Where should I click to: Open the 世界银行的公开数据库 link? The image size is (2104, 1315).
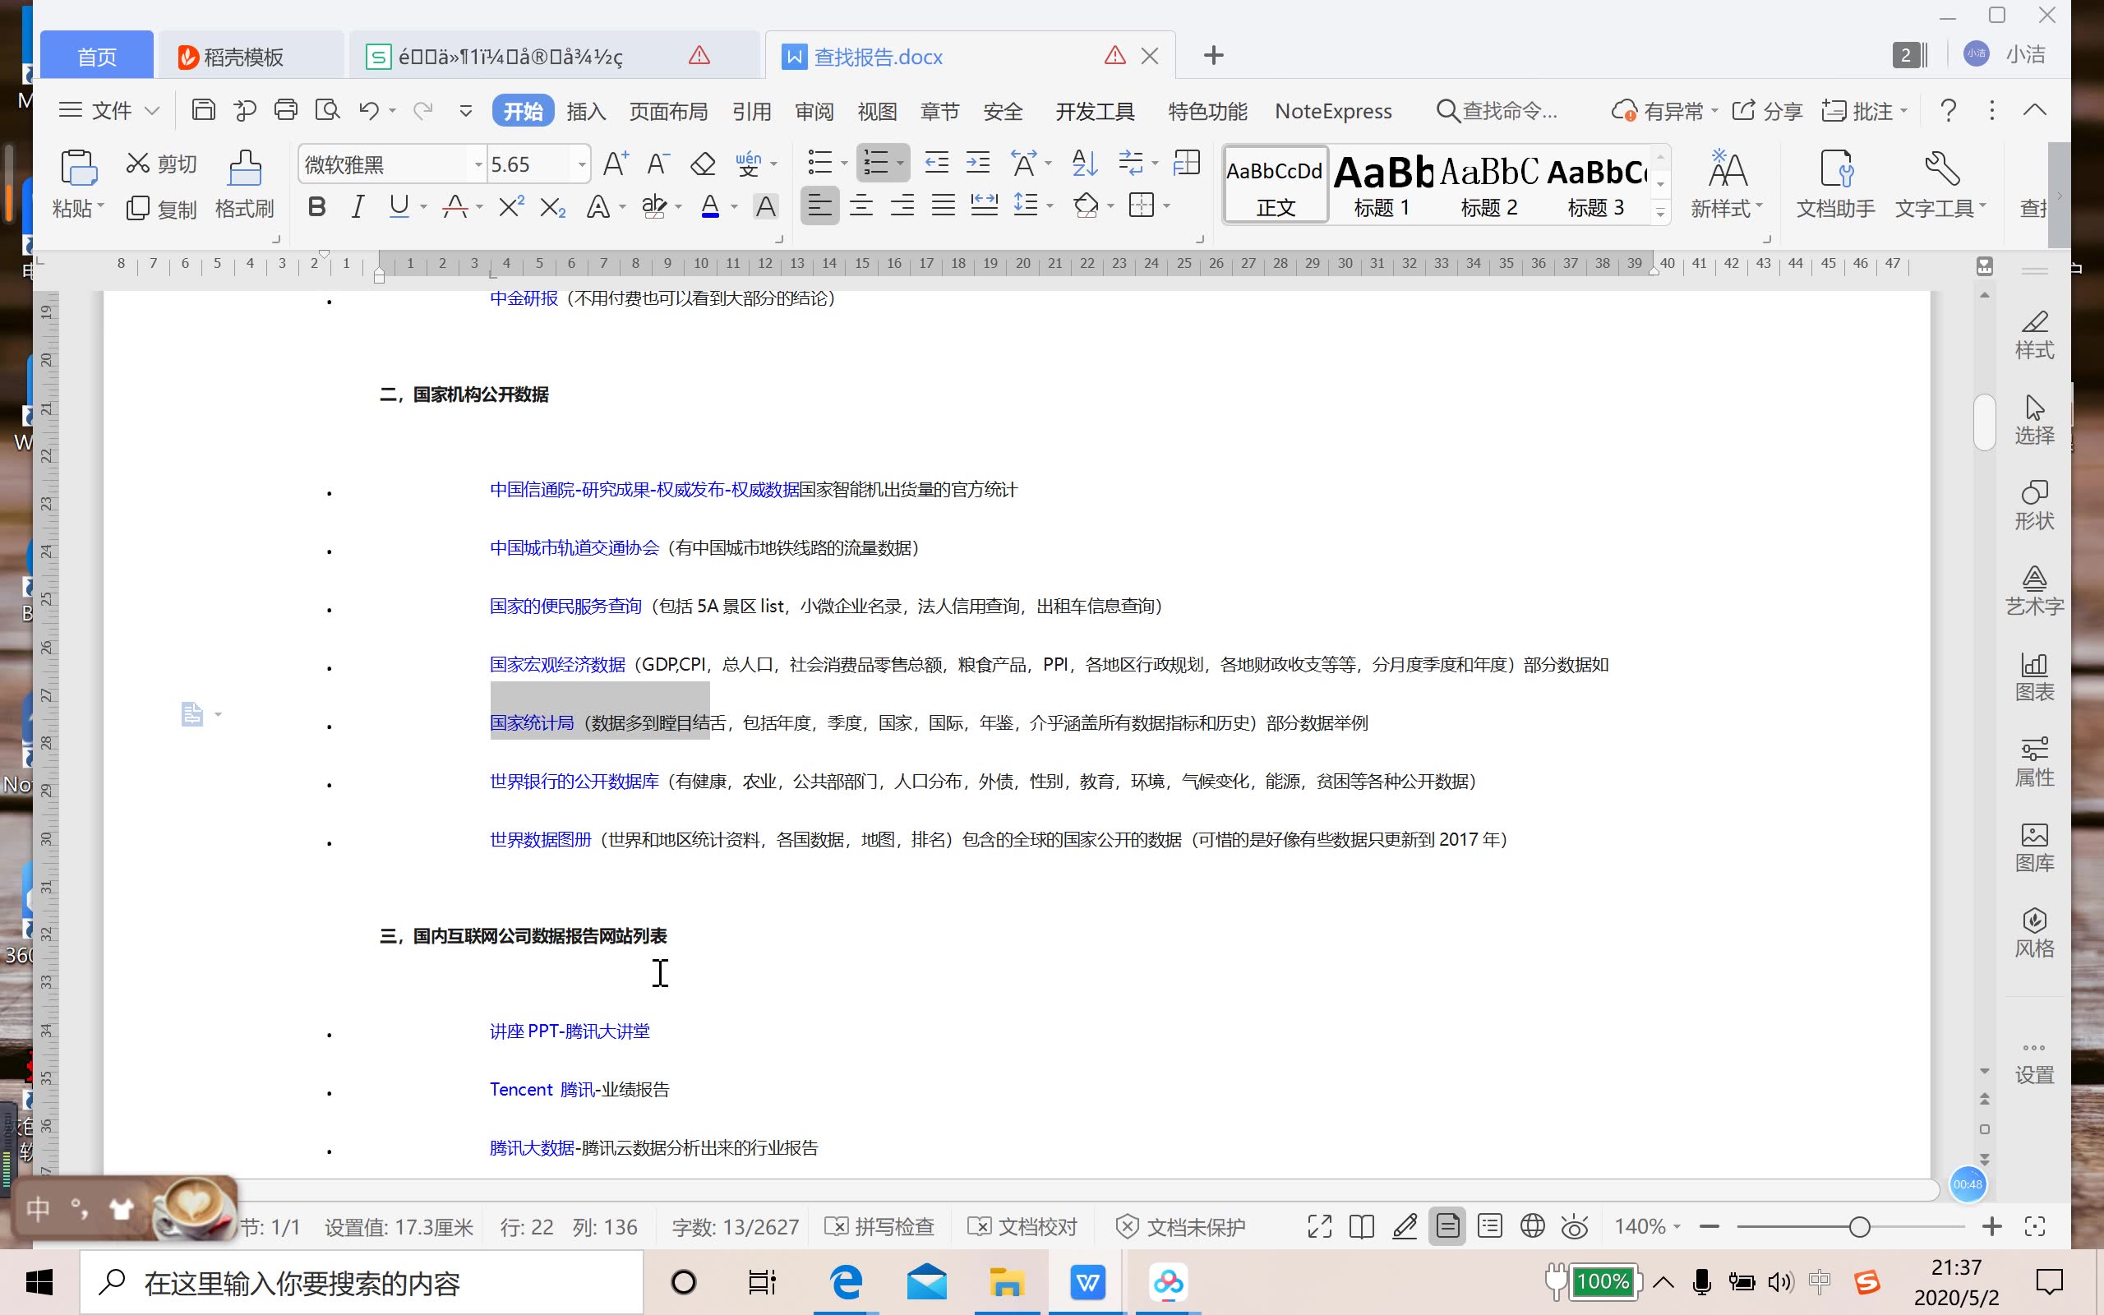pos(574,781)
